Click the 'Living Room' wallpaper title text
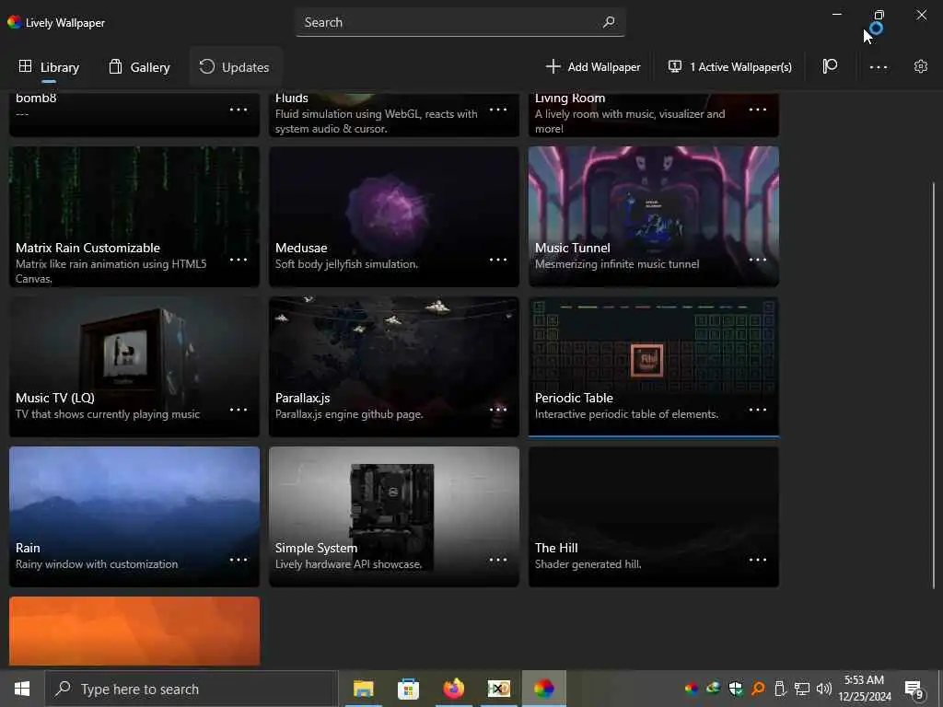The image size is (943, 707). 570,98
